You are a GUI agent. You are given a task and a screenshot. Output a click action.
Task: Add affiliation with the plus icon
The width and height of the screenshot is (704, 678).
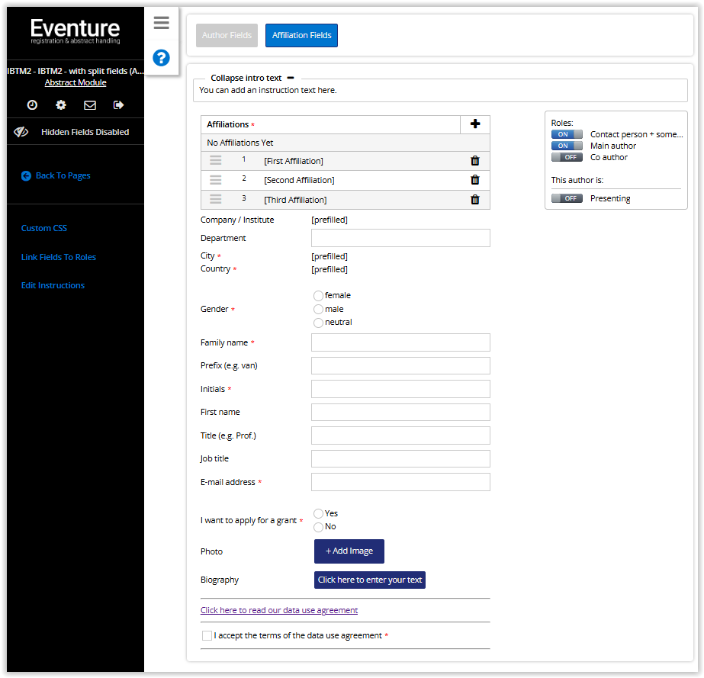click(475, 124)
